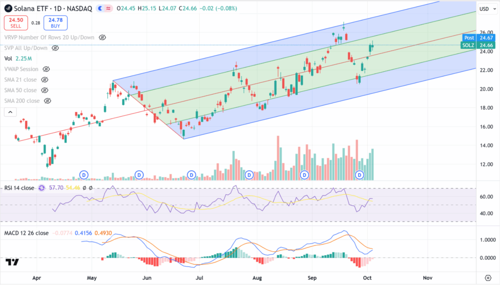Click the MACD value 0.4156
Viewport: 500px width, 285px height.
(83, 233)
